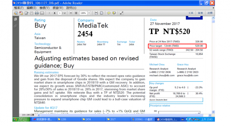Open the 編輯(E) menu

click(31, 8)
